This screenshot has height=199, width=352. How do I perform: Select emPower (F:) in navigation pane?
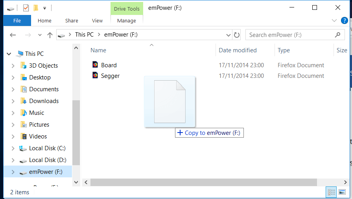coord(46,172)
